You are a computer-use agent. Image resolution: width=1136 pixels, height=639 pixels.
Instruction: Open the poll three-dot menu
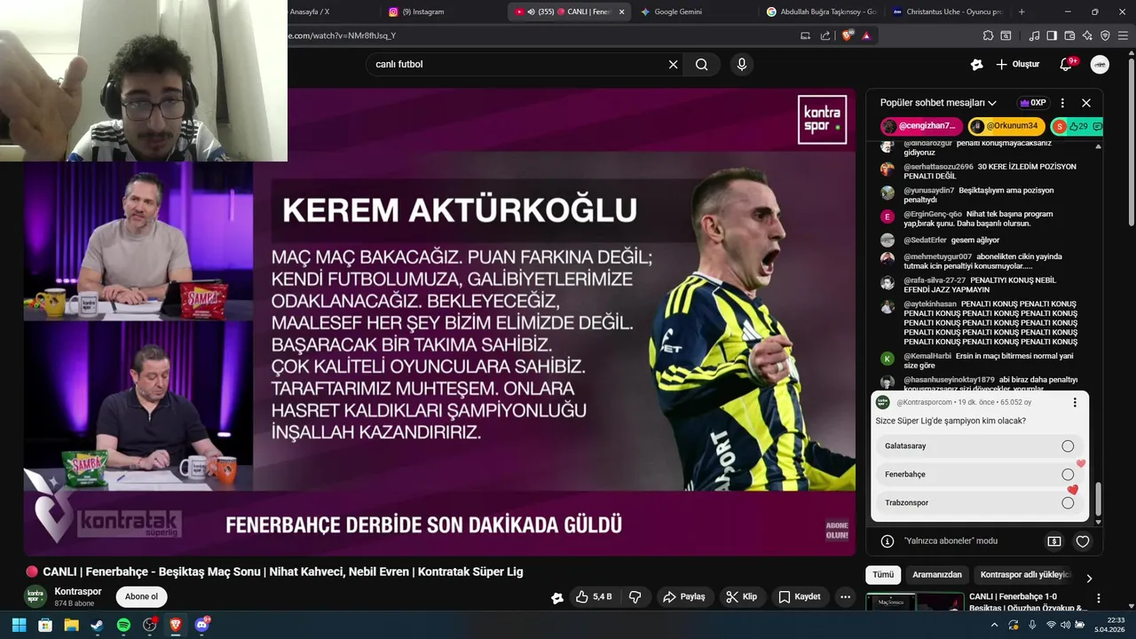pos(1075,402)
